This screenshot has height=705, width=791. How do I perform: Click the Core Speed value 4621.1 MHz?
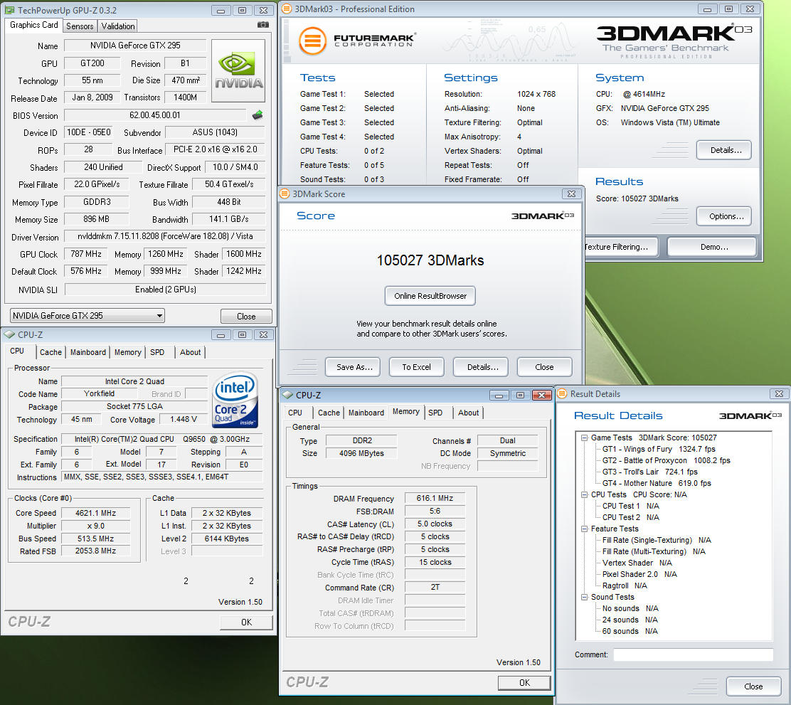point(95,513)
